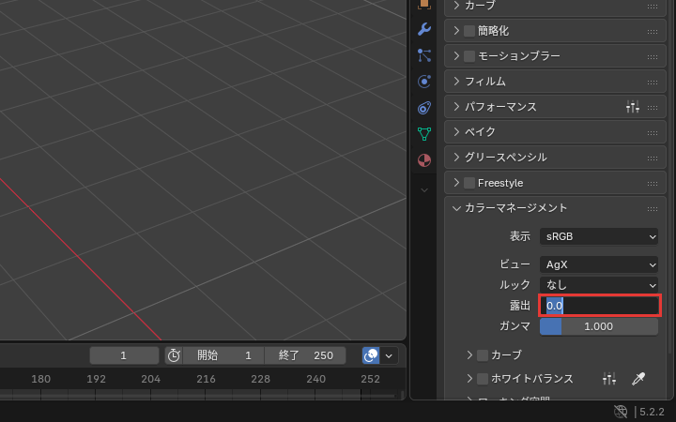
Task: Grab the Freestyle panel drag handle
Action: pyautogui.click(x=653, y=184)
